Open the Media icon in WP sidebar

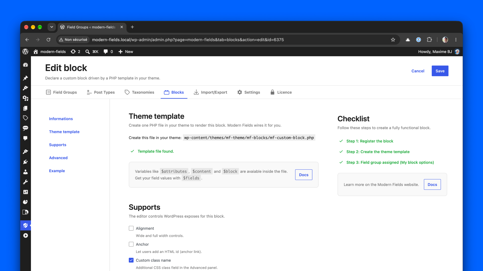(25, 98)
